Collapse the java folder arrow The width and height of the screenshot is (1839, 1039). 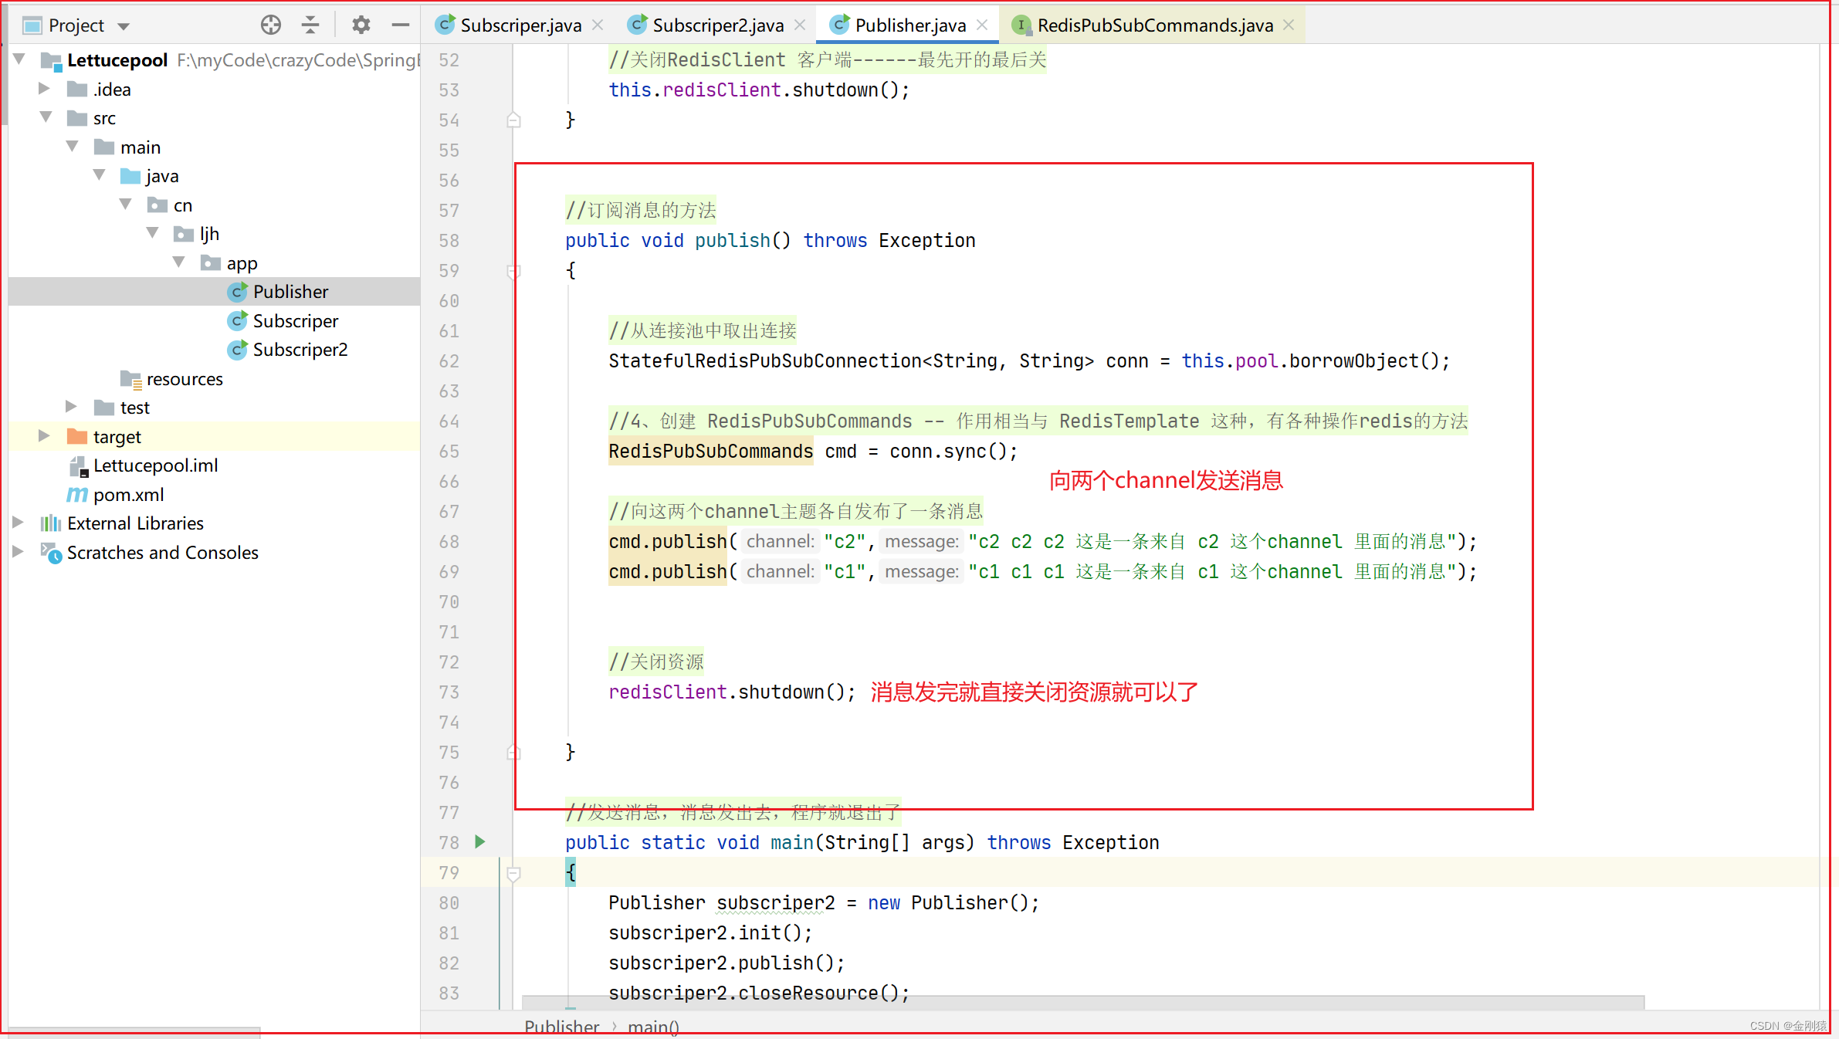pyautogui.click(x=100, y=175)
